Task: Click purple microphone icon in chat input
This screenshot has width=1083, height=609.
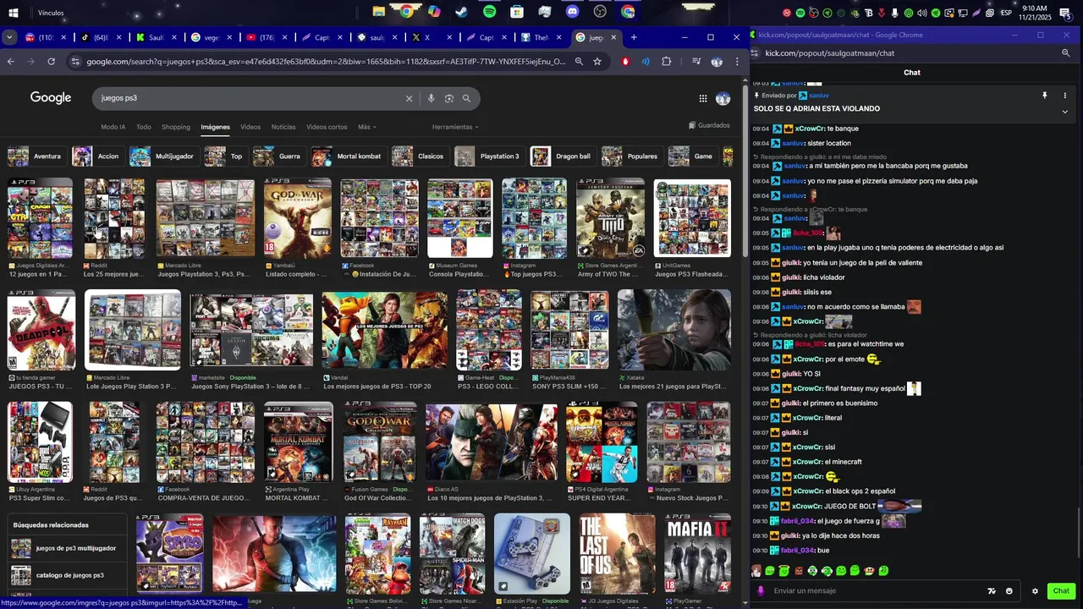Action: 761,591
